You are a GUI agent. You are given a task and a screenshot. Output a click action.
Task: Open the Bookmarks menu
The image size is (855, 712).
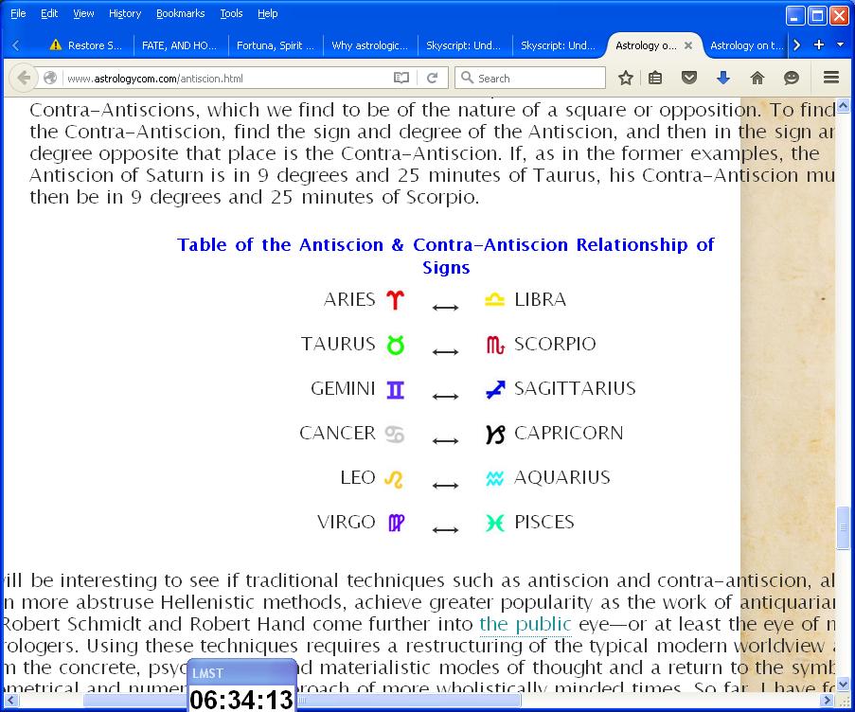tap(181, 13)
